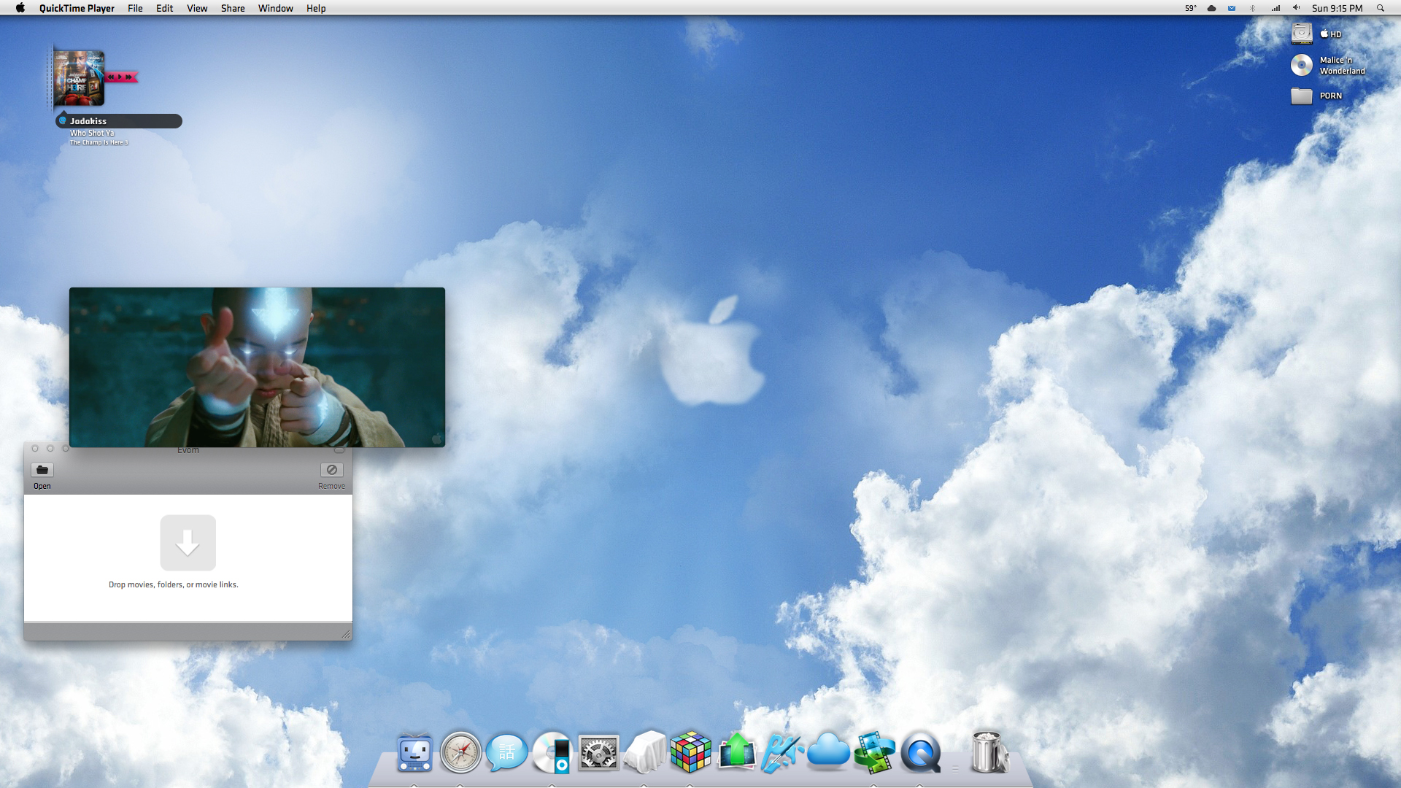This screenshot has width=1401, height=788.
Task: Open the film strip converter app in Dock
Action: click(874, 752)
